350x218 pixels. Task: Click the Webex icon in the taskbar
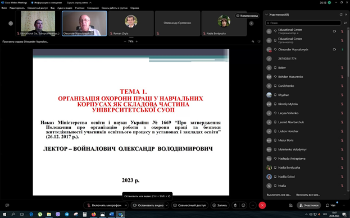coord(121,214)
